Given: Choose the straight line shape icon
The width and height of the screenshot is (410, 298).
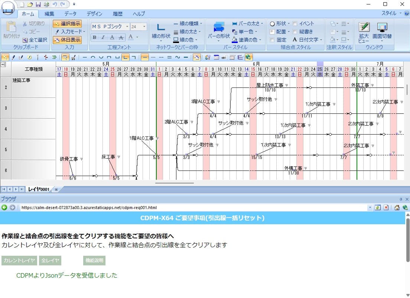Looking at the screenshot, I should coord(85,57).
